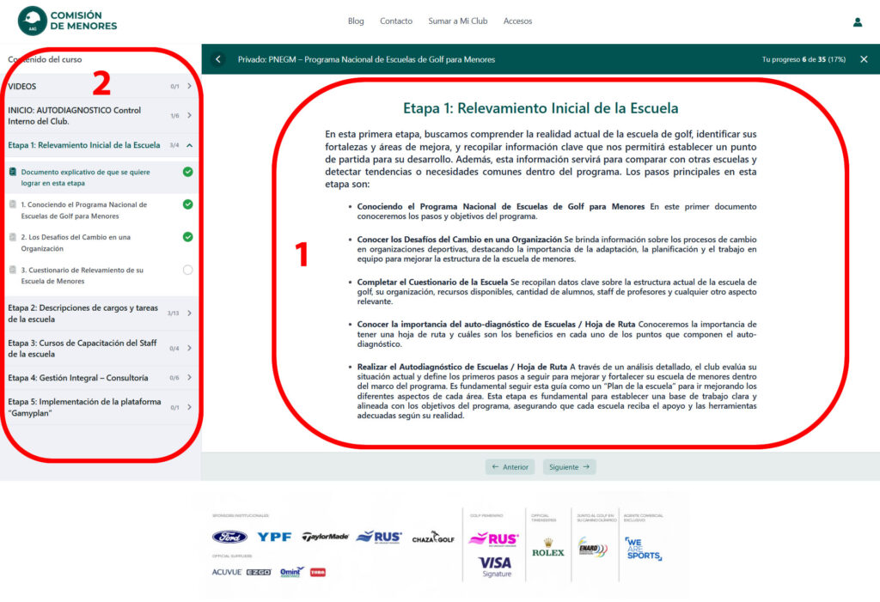Click the We Are Sports logo
This screenshot has height=602, width=880.
[644, 549]
